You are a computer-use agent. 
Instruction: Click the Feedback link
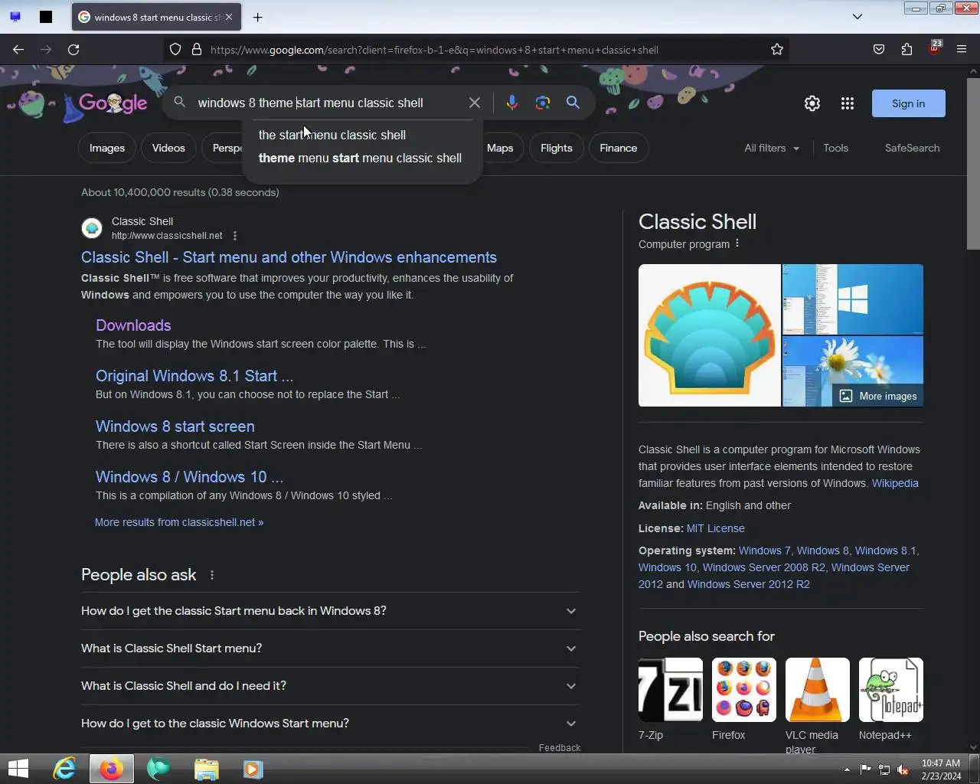(560, 748)
